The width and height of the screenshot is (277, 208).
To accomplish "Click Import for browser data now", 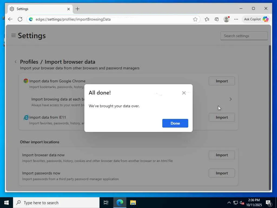I will pyautogui.click(x=222, y=155).
